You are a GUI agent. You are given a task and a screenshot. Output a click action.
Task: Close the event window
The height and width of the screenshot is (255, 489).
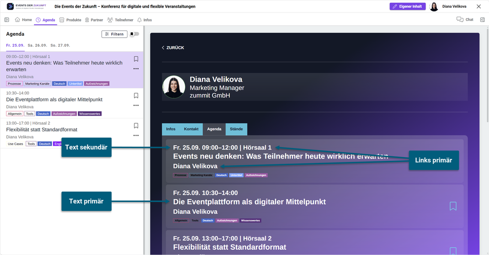[x=478, y=6]
